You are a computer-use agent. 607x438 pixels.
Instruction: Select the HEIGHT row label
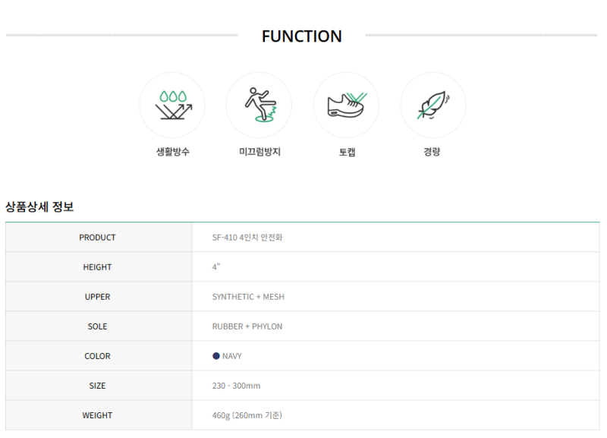click(x=97, y=267)
